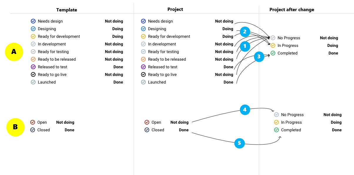This screenshot has height=175, width=354.
Task: Click the Done status beside Closed in Project
Action: [x=184, y=130]
